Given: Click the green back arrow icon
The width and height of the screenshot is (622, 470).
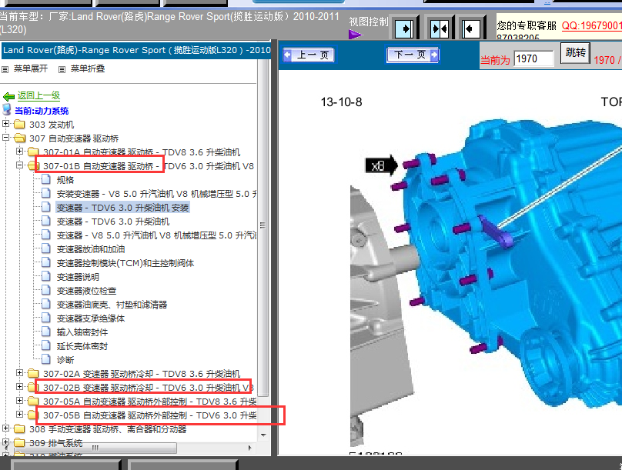Looking at the screenshot, I should tap(8, 96).
